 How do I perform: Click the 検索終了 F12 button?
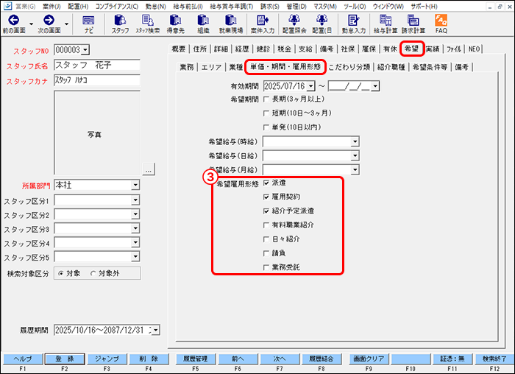click(x=494, y=359)
